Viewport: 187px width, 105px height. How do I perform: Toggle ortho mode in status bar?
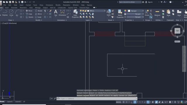(132, 102)
